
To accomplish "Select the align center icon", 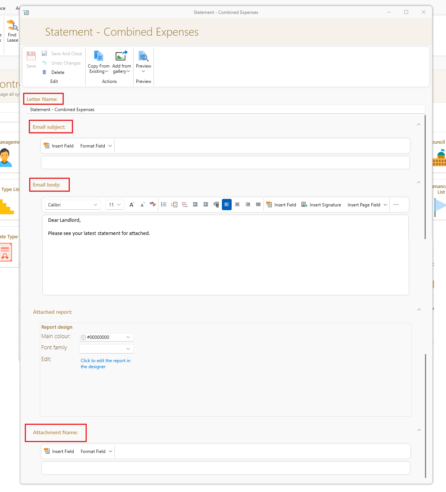I will coord(237,205).
